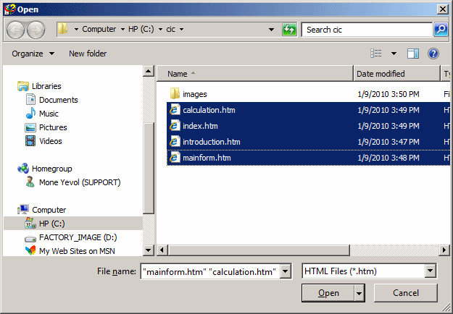The width and height of the screenshot is (453, 314).
Task: Show the preview pane
Action: 413,54
